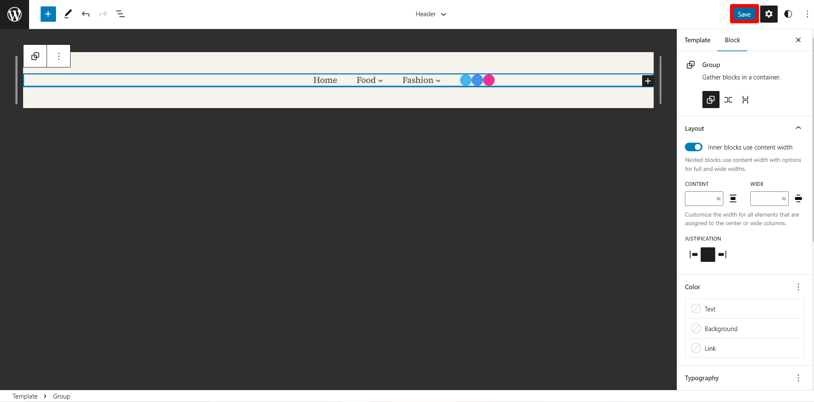The width and height of the screenshot is (814, 402).
Task: Redo the undone change
Action: pyautogui.click(x=103, y=14)
